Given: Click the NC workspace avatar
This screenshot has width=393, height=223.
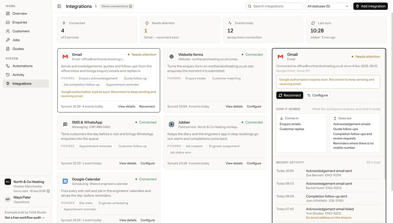Looking at the screenshot, I should [x=8, y=182].
